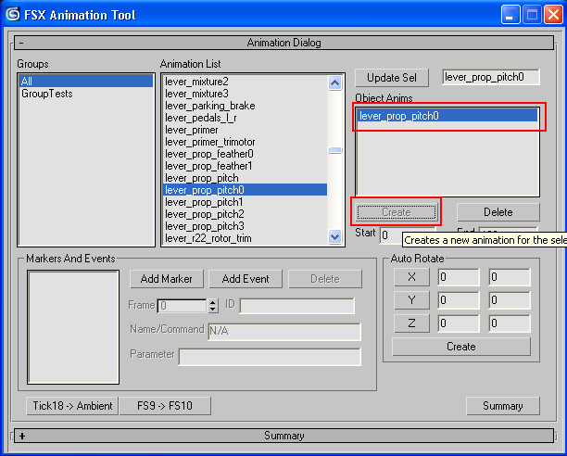Click the 3ds Max app icon in title bar

(x=13, y=15)
